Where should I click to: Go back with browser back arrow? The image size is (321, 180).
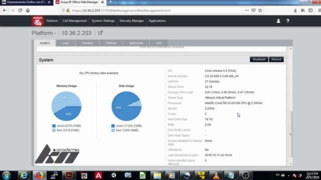click(5, 10)
